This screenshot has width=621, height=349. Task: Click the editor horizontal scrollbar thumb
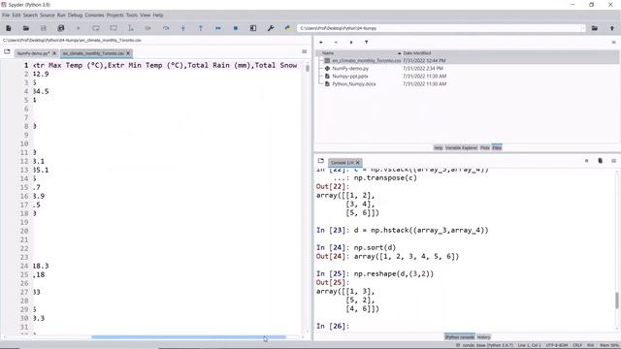tap(188, 337)
